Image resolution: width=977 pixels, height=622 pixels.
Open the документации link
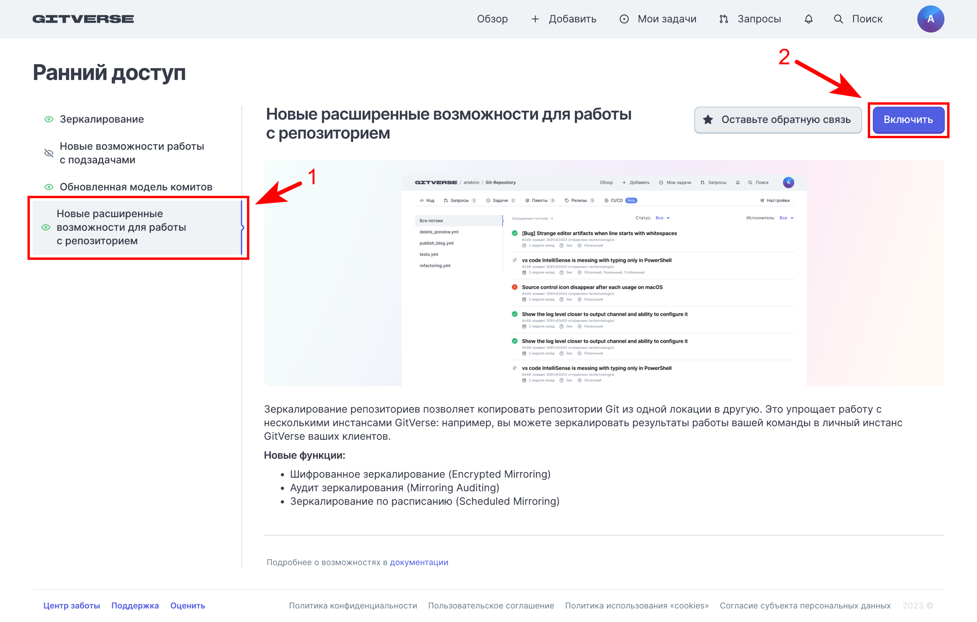pyautogui.click(x=419, y=562)
